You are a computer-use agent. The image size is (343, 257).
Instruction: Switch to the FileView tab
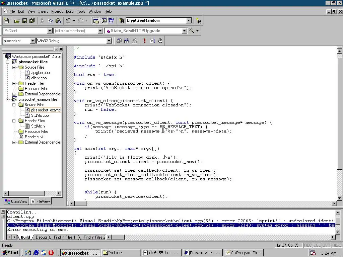point(40,201)
